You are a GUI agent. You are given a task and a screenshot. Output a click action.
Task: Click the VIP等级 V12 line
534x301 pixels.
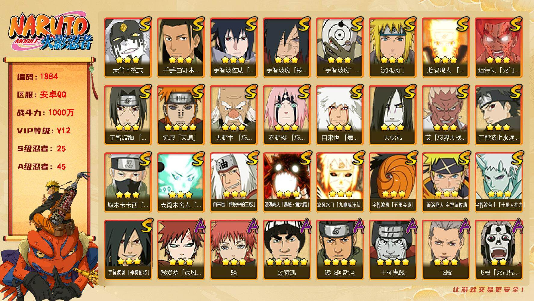click(x=44, y=131)
